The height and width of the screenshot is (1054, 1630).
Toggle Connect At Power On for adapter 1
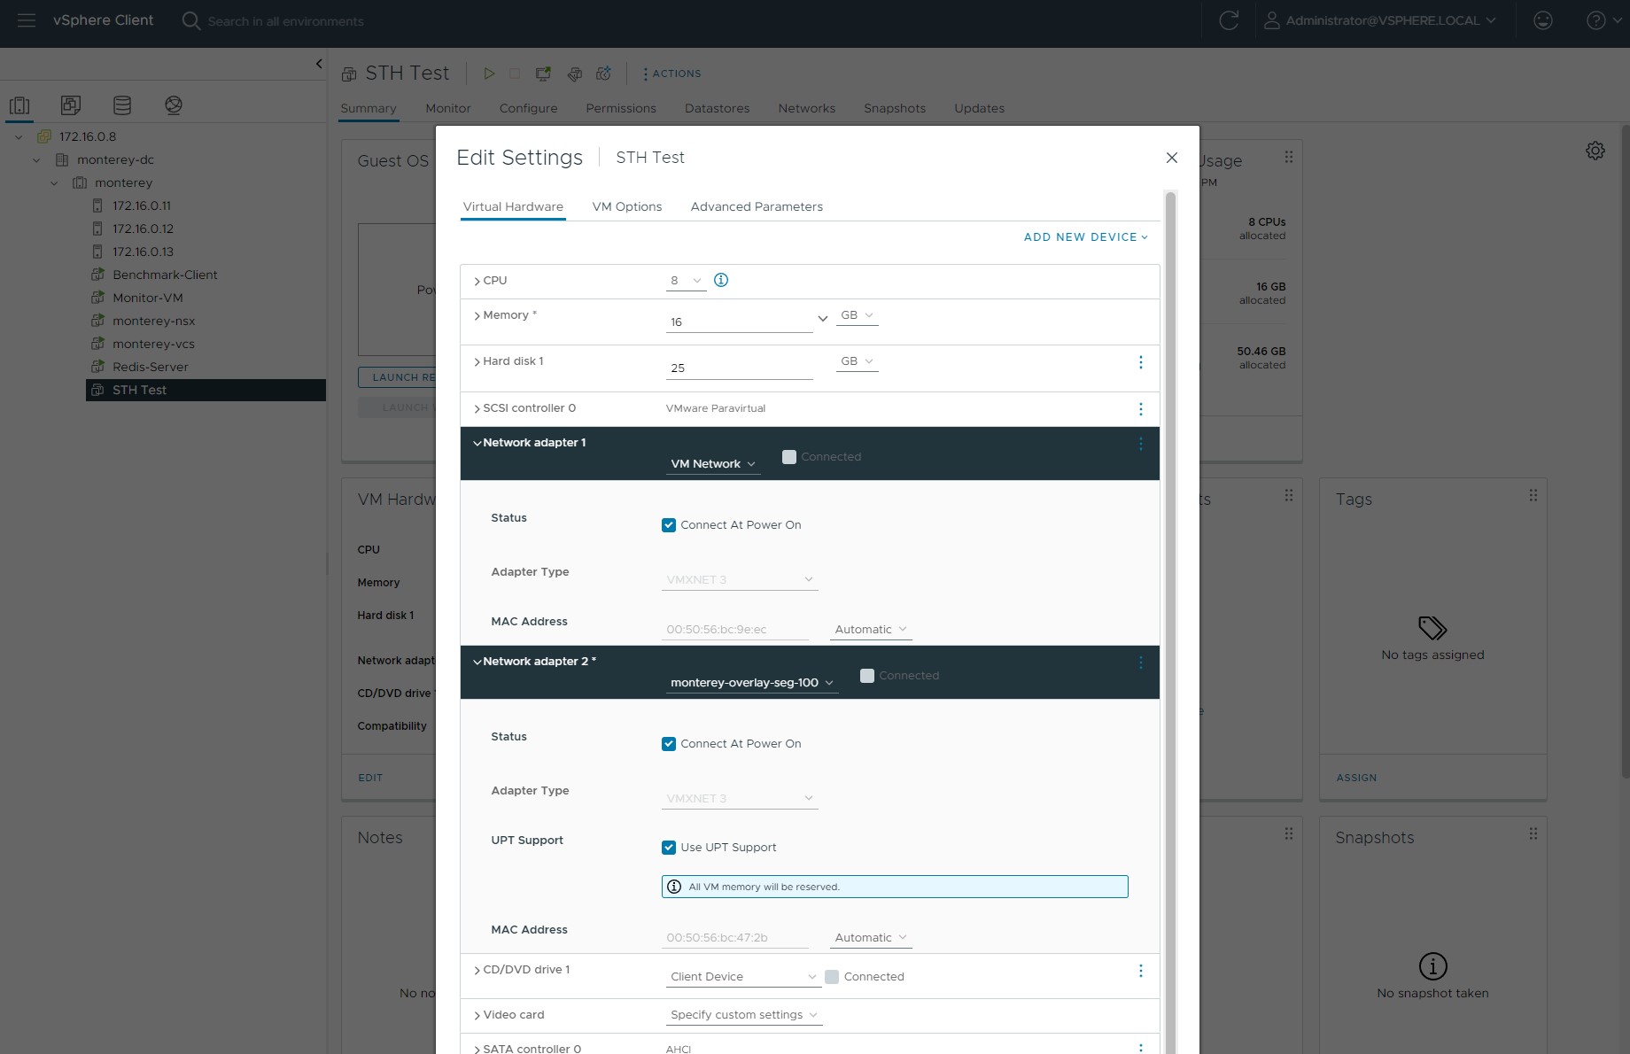(x=669, y=525)
